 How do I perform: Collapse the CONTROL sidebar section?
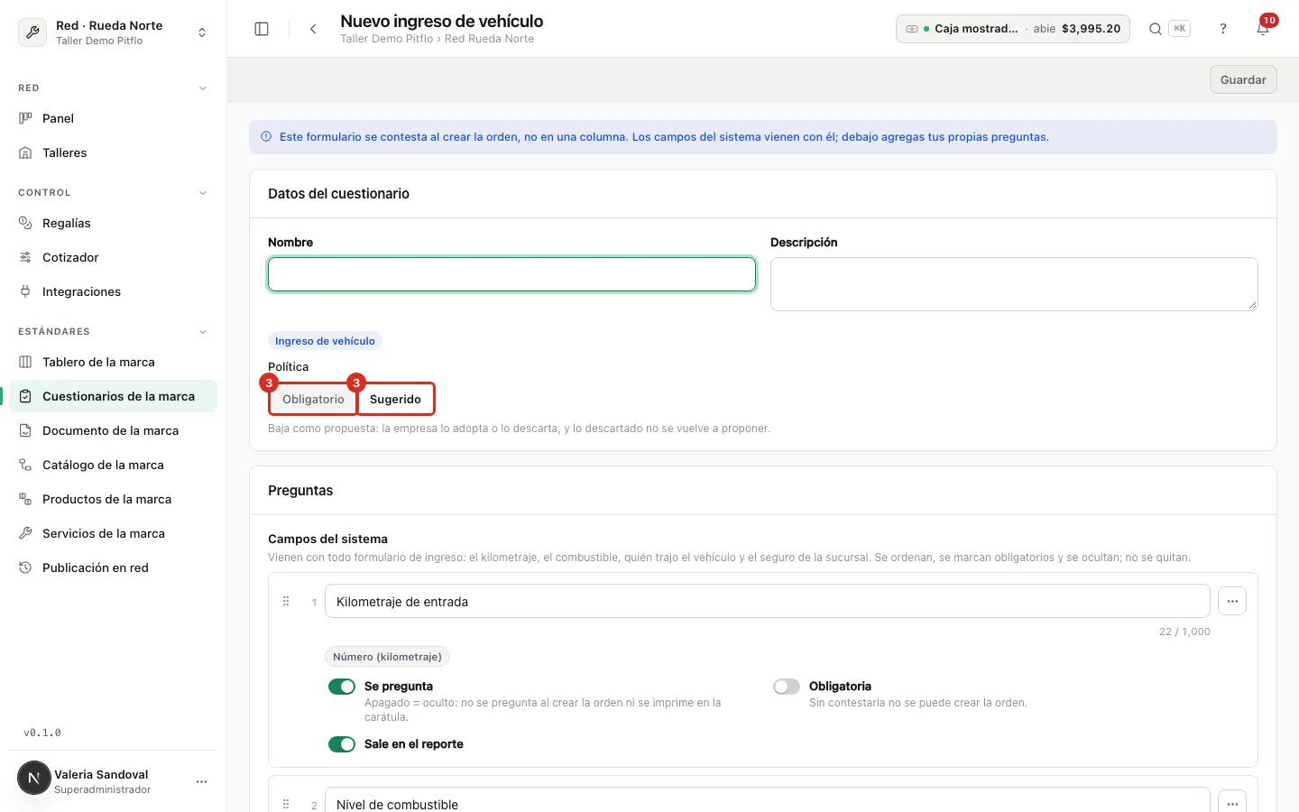coord(203,193)
